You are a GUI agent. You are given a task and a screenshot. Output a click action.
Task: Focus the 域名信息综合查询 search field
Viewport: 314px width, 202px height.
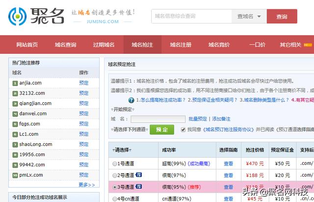192,16
